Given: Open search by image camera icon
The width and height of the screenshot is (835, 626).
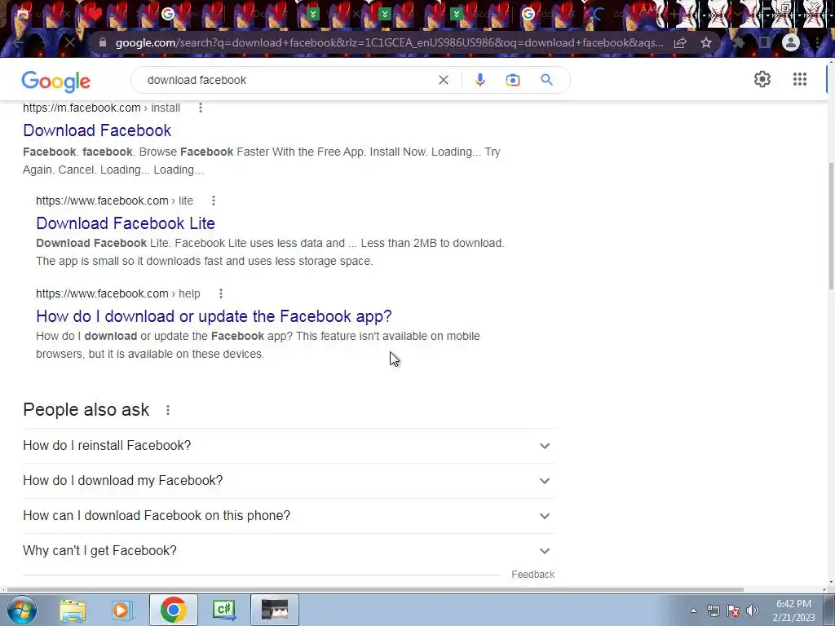Looking at the screenshot, I should click(513, 80).
